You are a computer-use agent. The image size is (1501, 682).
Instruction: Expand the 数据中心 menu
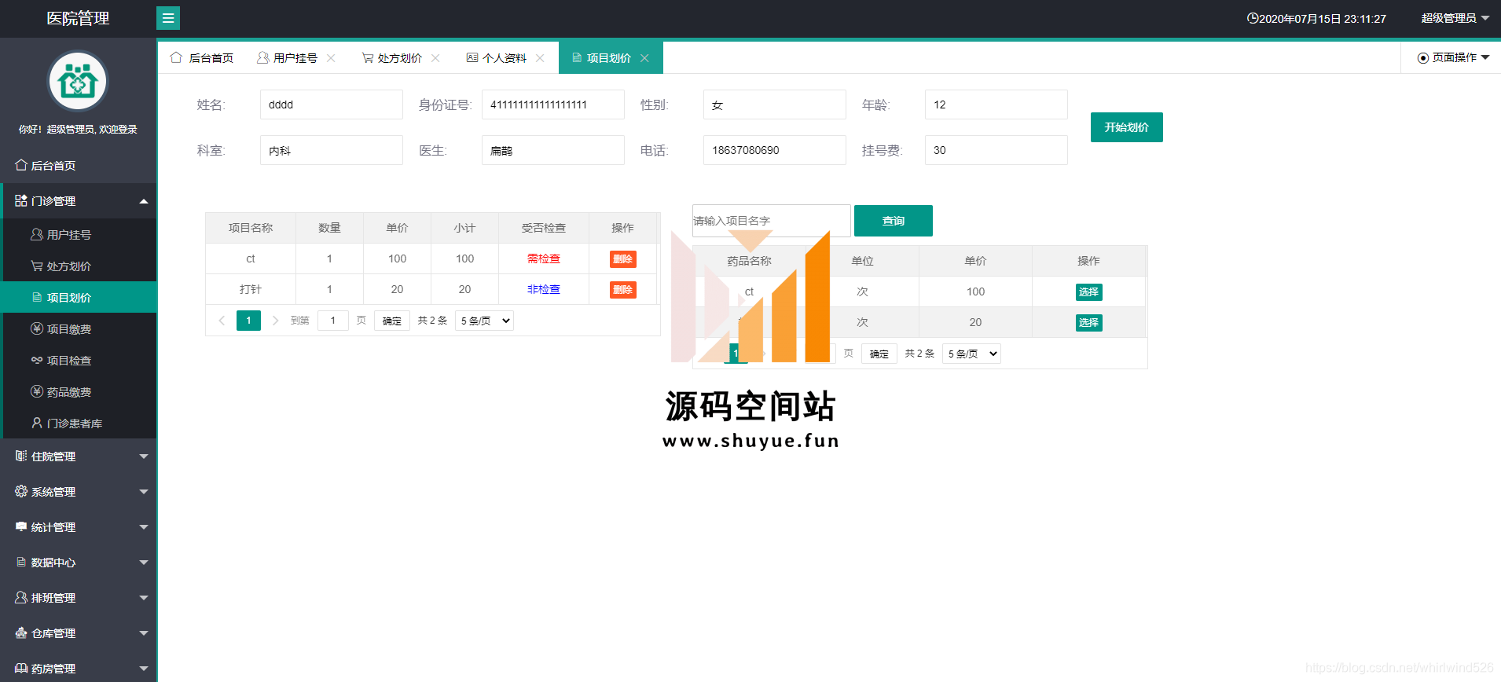click(x=144, y=563)
